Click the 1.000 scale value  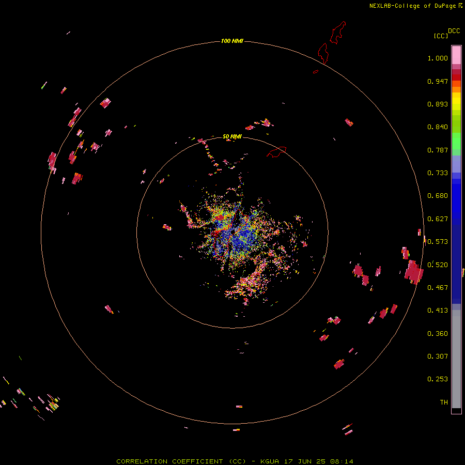click(x=438, y=58)
